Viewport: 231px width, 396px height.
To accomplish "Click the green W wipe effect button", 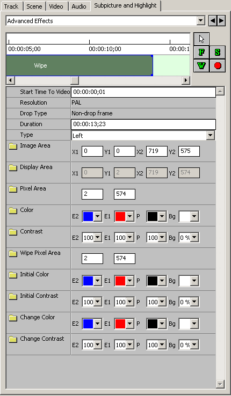I will pos(201,65).
